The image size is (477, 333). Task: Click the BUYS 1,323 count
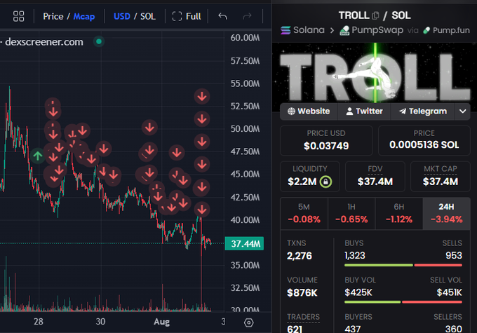coord(355,255)
